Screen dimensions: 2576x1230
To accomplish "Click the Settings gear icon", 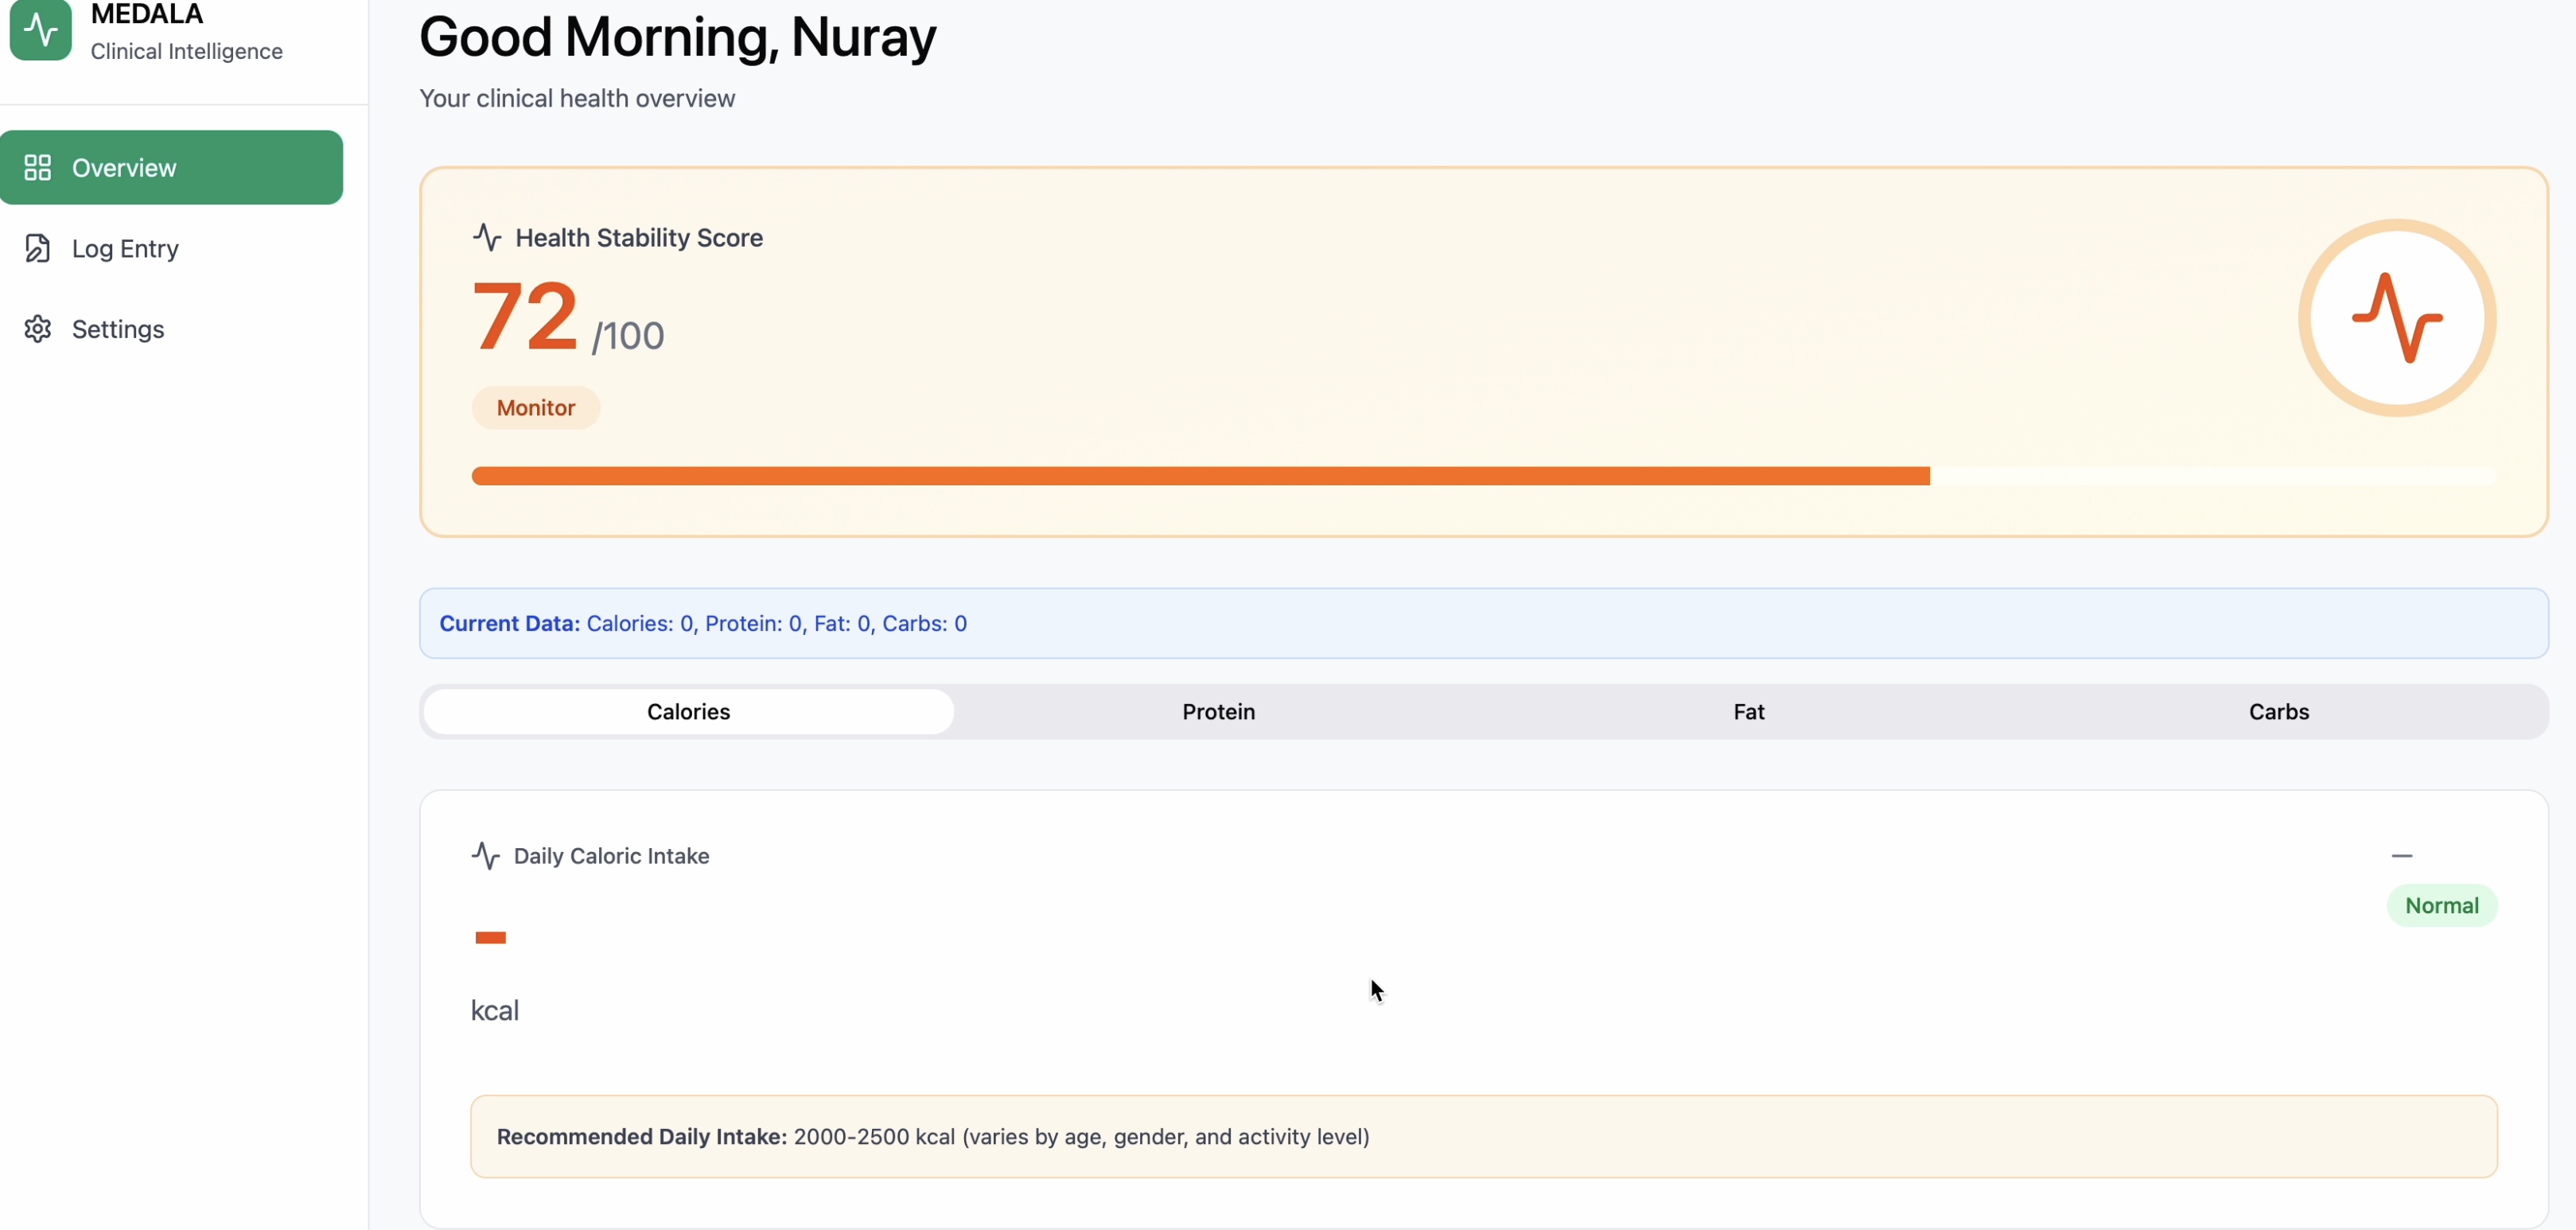I will (x=37, y=329).
